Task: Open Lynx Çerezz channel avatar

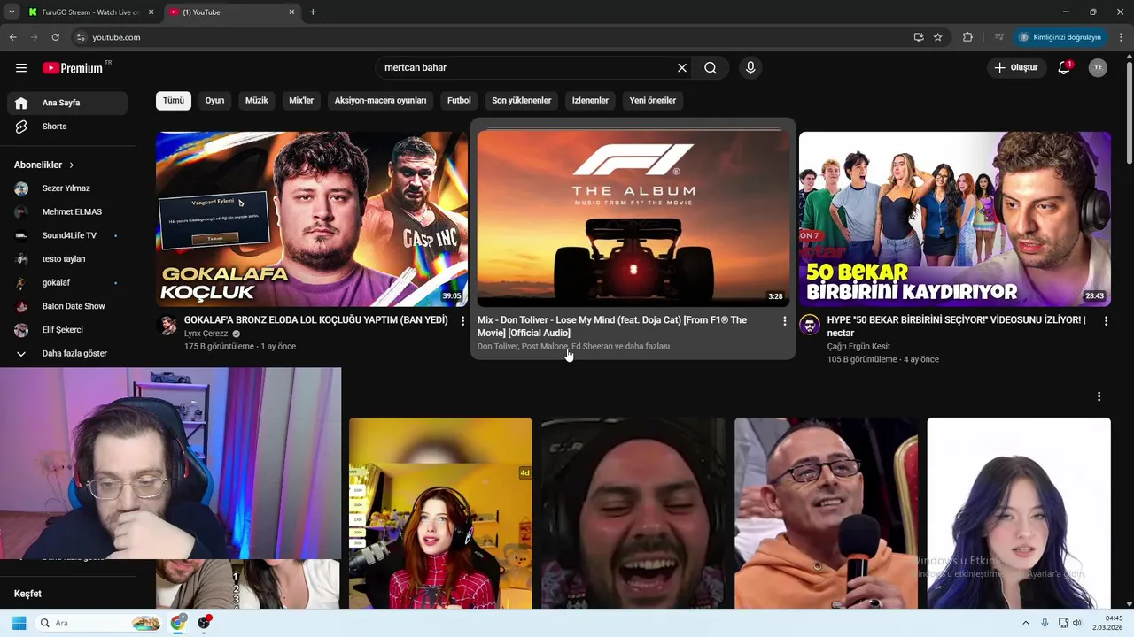Action: point(167,325)
